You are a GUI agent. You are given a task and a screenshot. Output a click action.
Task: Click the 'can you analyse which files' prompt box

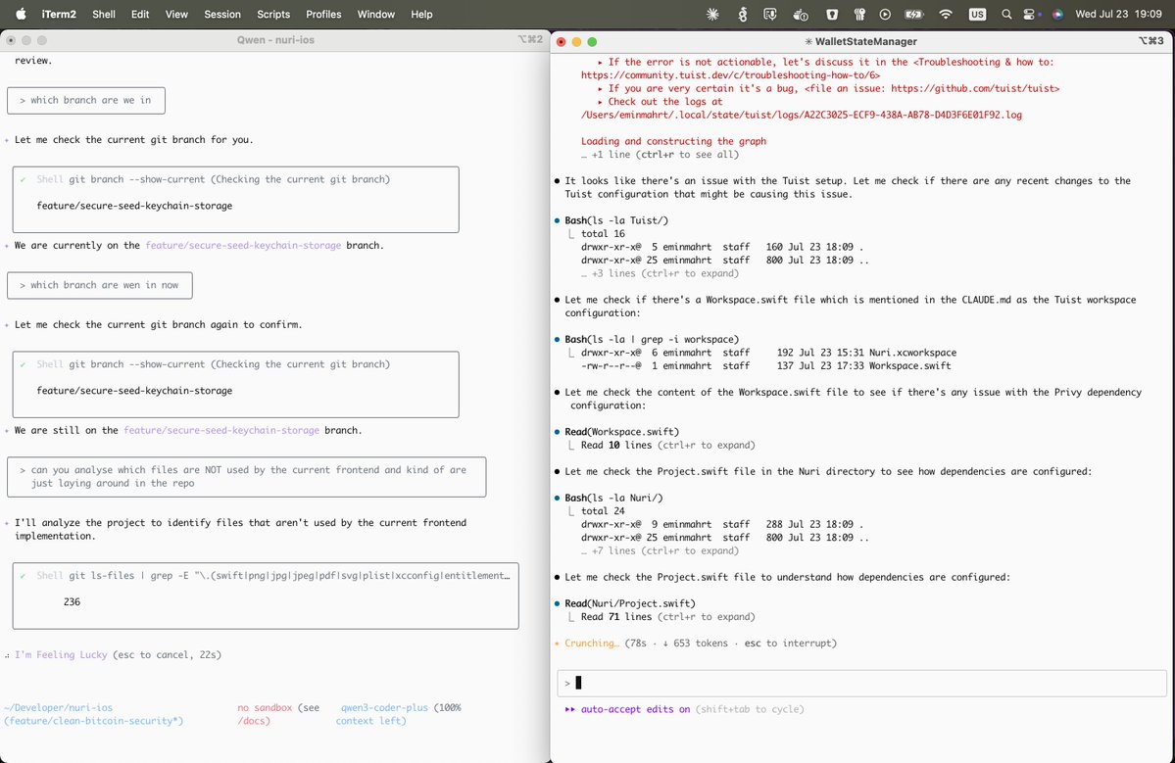click(x=247, y=477)
